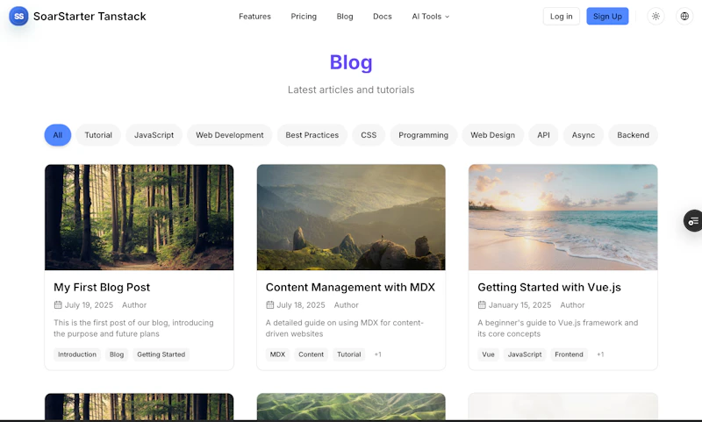Click calendar icon beside July 19, 2025
Viewport: 702px width, 422px height.
coord(58,304)
